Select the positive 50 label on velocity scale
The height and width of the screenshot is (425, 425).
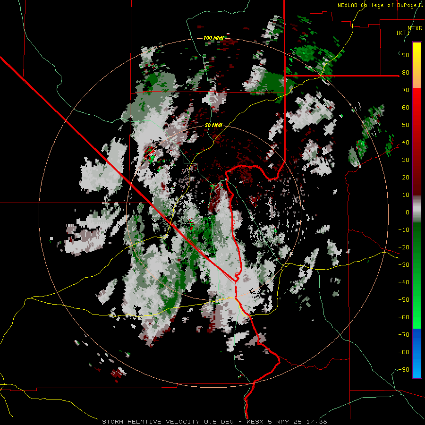point(406,125)
